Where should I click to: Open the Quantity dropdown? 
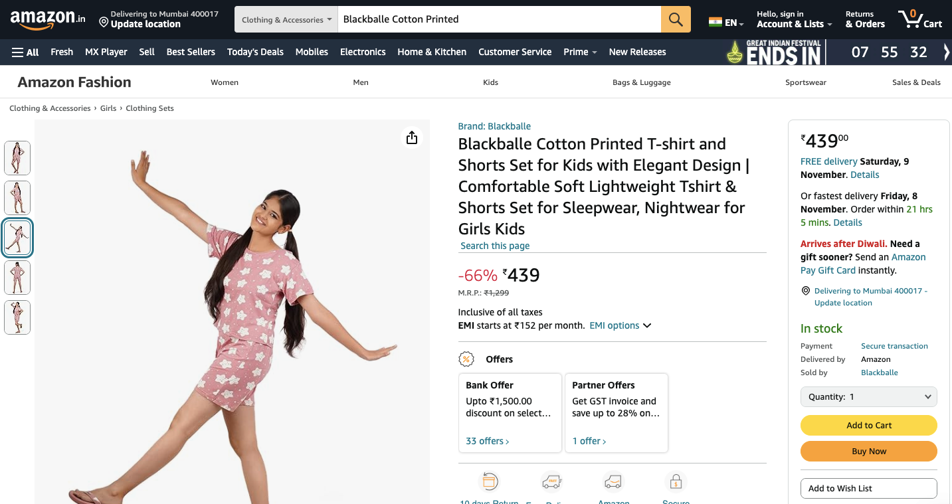pos(868,397)
